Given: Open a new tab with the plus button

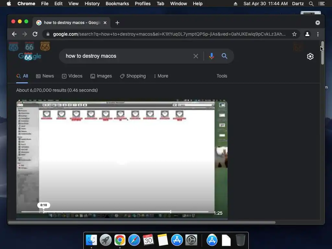Looking at the screenshot, I should 117,23.
